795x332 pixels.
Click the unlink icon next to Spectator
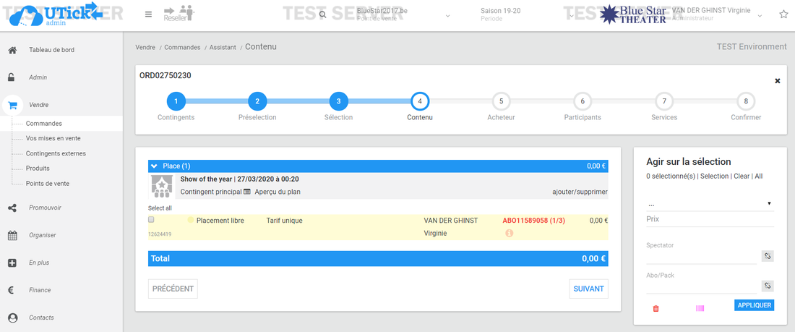[768, 256]
